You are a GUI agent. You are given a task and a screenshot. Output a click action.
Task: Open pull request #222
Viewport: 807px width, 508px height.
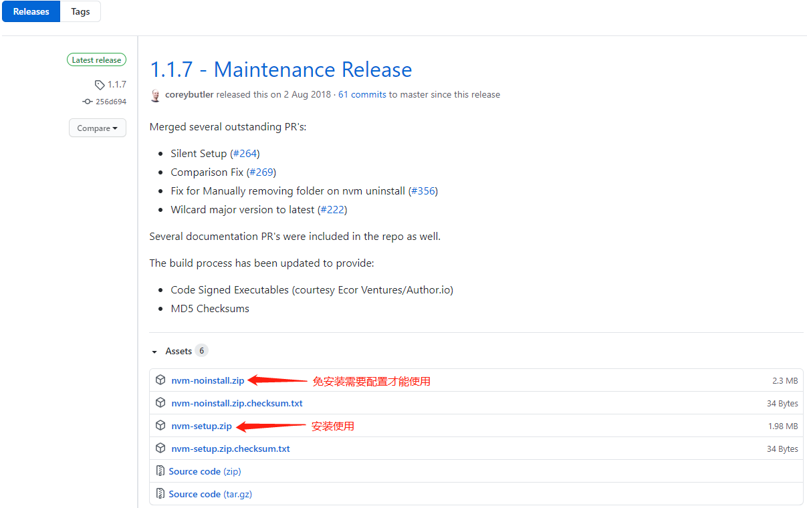click(x=332, y=210)
